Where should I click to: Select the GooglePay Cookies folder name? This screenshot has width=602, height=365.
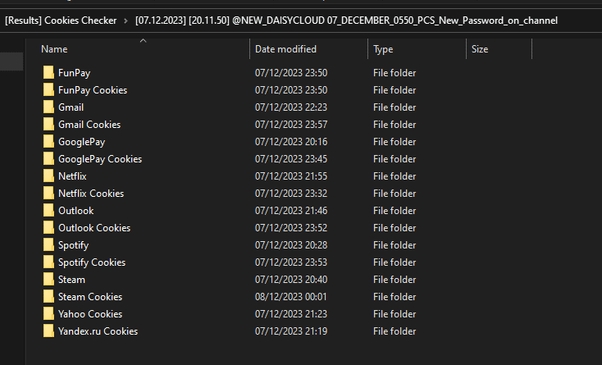pos(100,159)
